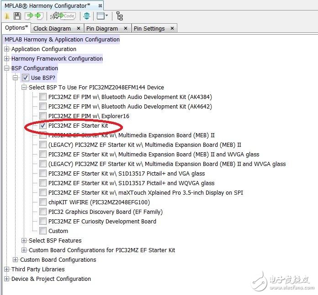
Task: Click the tree hierarchy view icon
Action: click(120, 16)
